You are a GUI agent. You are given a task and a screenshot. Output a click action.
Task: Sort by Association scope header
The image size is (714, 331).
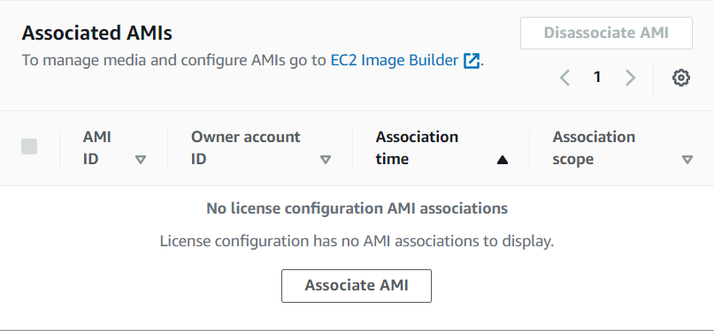pos(594,148)
